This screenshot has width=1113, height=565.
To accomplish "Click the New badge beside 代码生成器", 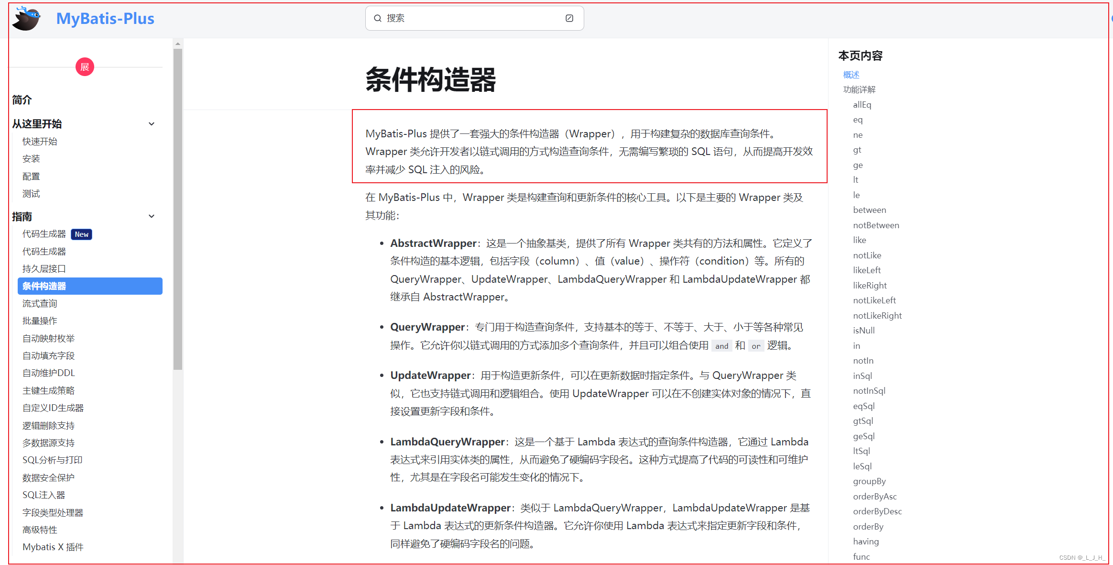I will 81,234.
